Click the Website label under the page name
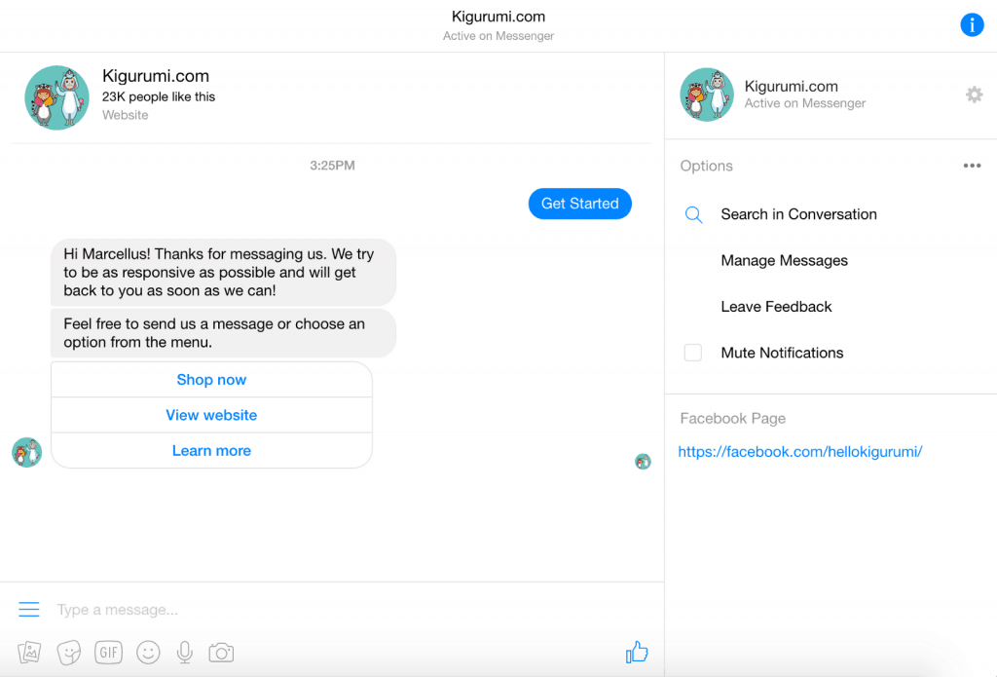Viewport: 997px width, 677px height. 126,115
